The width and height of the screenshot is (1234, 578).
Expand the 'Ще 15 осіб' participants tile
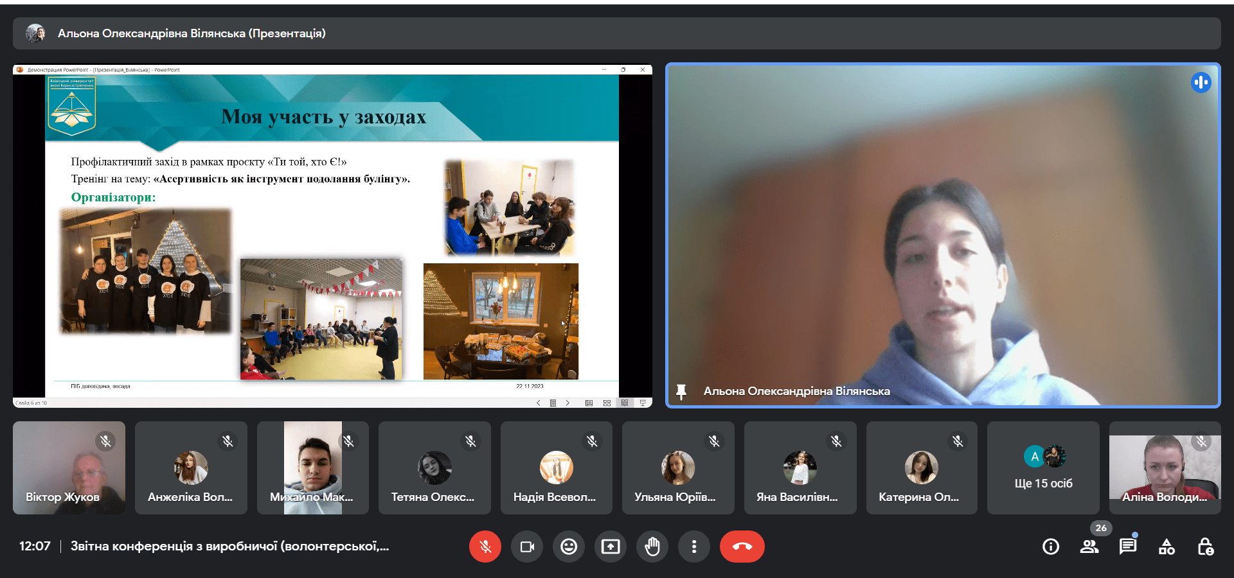click(1043, 468)
